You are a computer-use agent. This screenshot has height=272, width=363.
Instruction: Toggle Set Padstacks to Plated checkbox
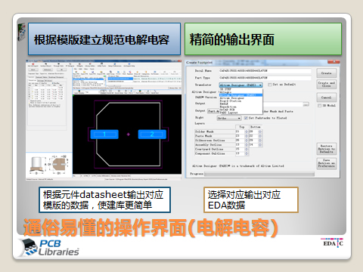(246, 118)
